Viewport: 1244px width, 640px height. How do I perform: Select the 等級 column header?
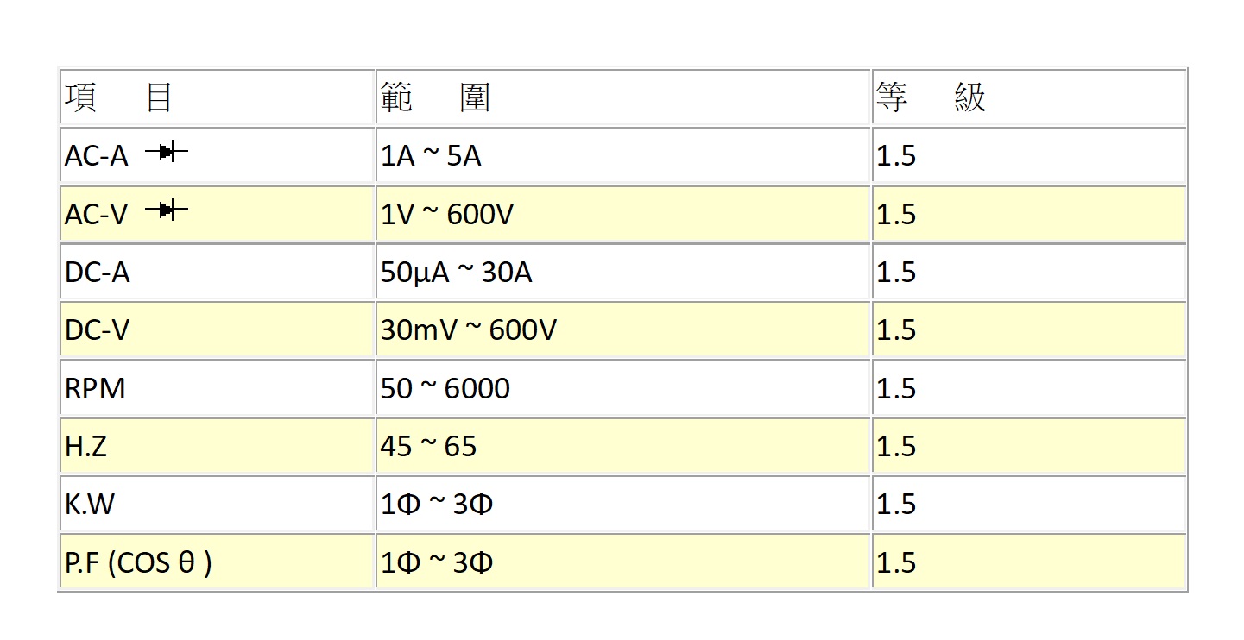pos(1029,97)
